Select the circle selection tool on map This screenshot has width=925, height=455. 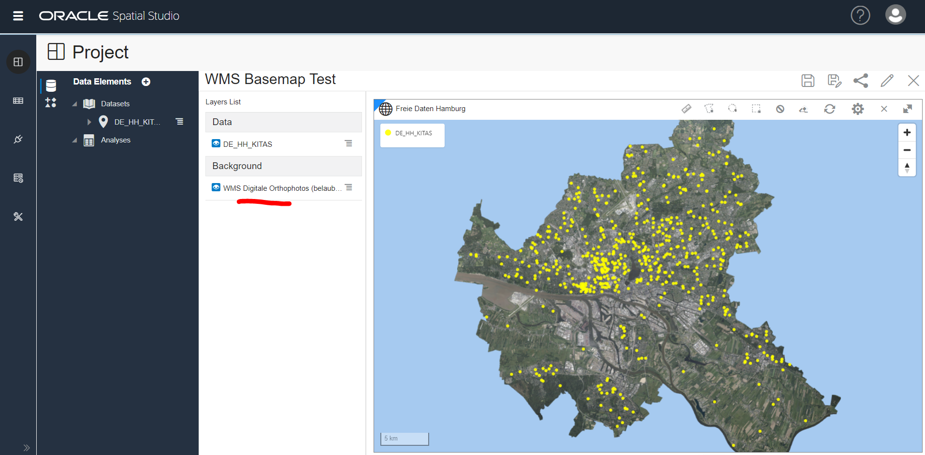(x=733, y=109)
